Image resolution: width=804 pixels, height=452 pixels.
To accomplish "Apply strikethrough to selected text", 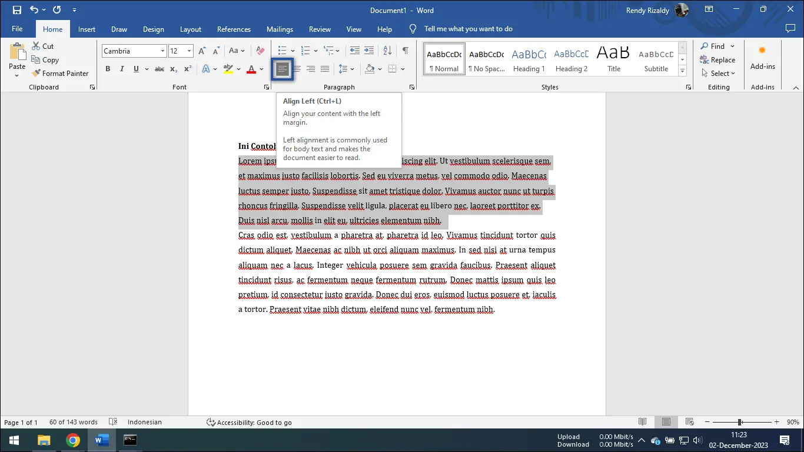I will (x=159, y=69).
